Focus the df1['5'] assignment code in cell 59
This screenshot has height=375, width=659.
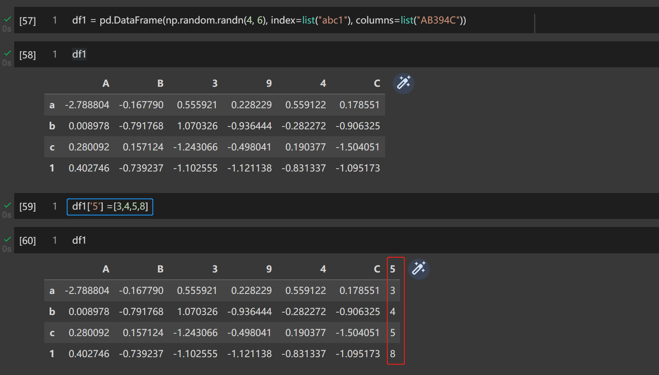[x=110, y=206]
